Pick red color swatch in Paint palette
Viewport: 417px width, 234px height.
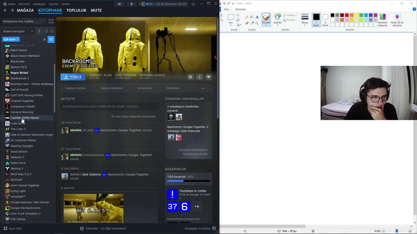pos(347,15)
